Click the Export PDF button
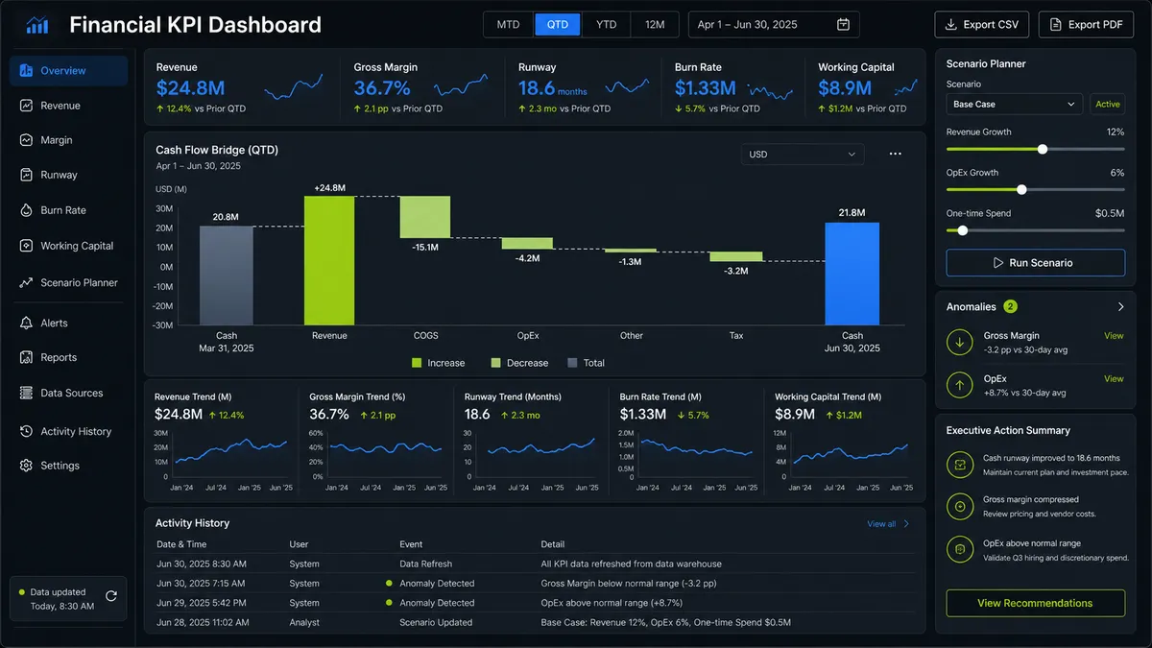1152x648 pixels. [1086, 25]
